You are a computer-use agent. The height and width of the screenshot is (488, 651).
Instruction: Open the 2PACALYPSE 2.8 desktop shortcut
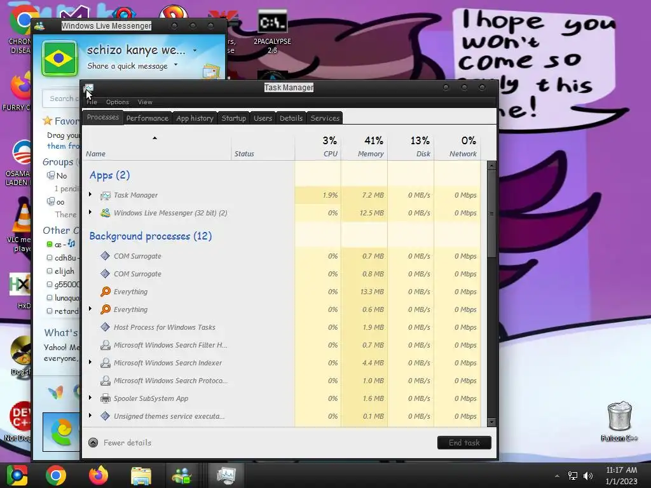[x=272, y=32]
